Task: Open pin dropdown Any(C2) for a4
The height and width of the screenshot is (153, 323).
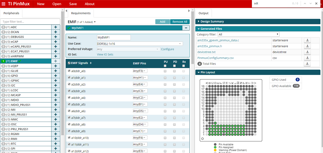Action: pyautogui.click(x=140, y=98)
